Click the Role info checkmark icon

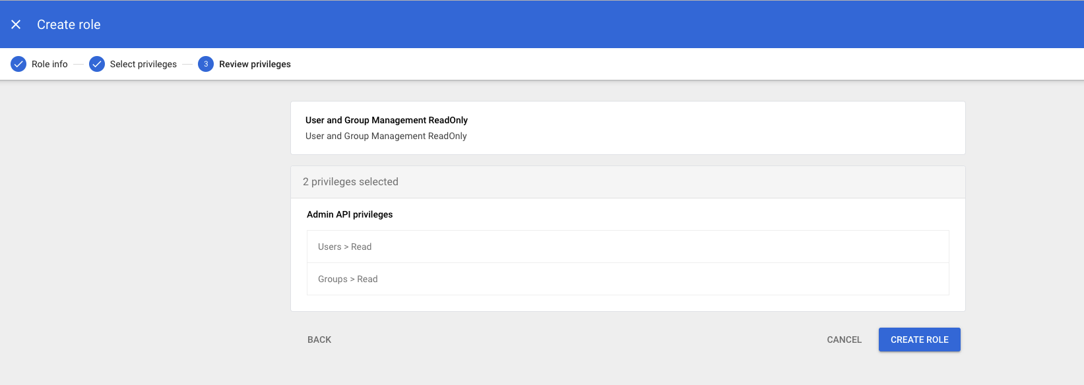(18, 64)
